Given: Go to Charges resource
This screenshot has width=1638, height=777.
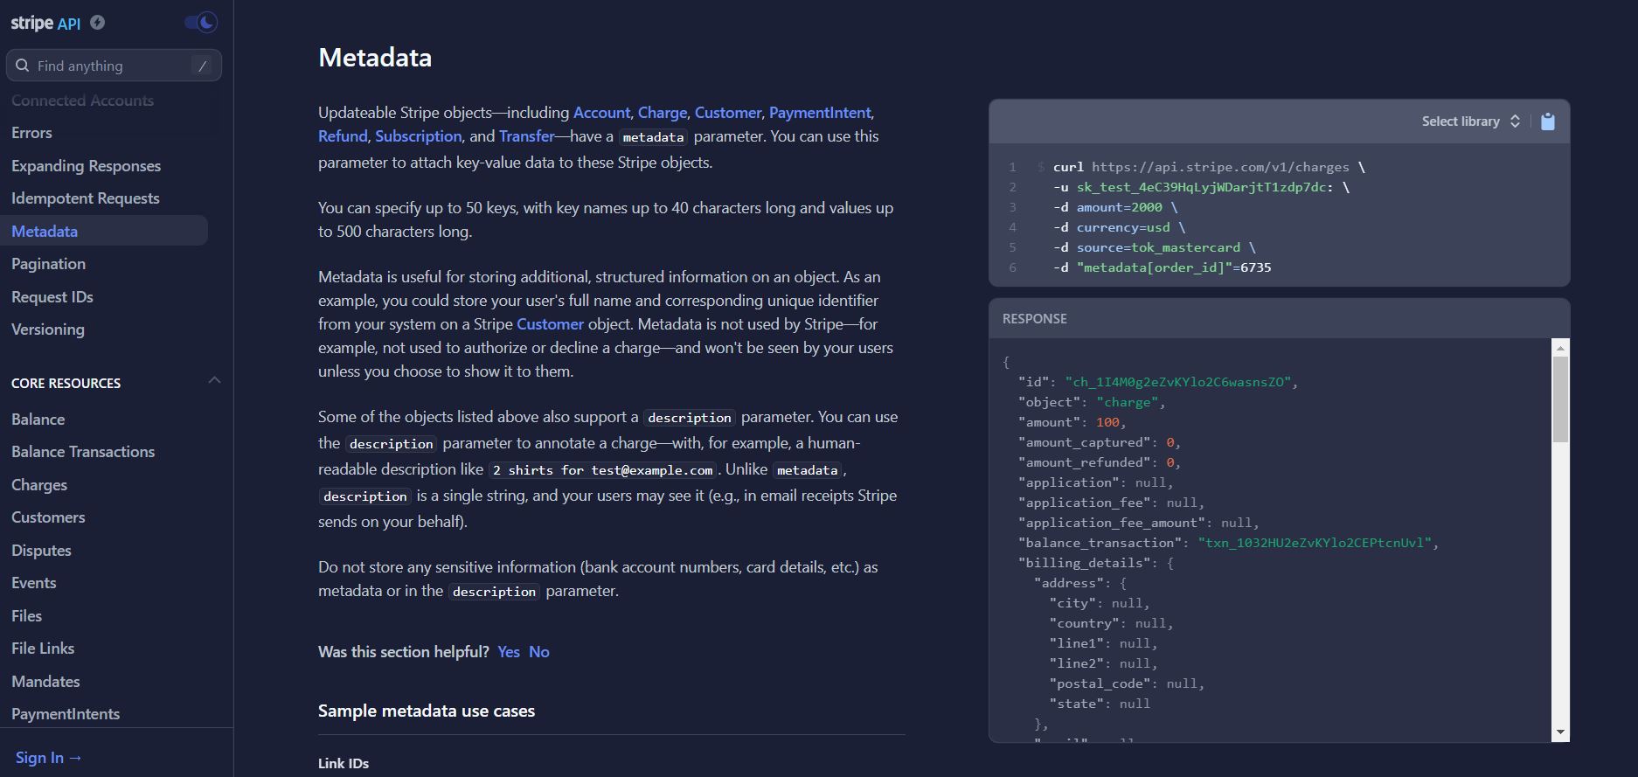Looking at the screenshot, I should coord(39,485).
